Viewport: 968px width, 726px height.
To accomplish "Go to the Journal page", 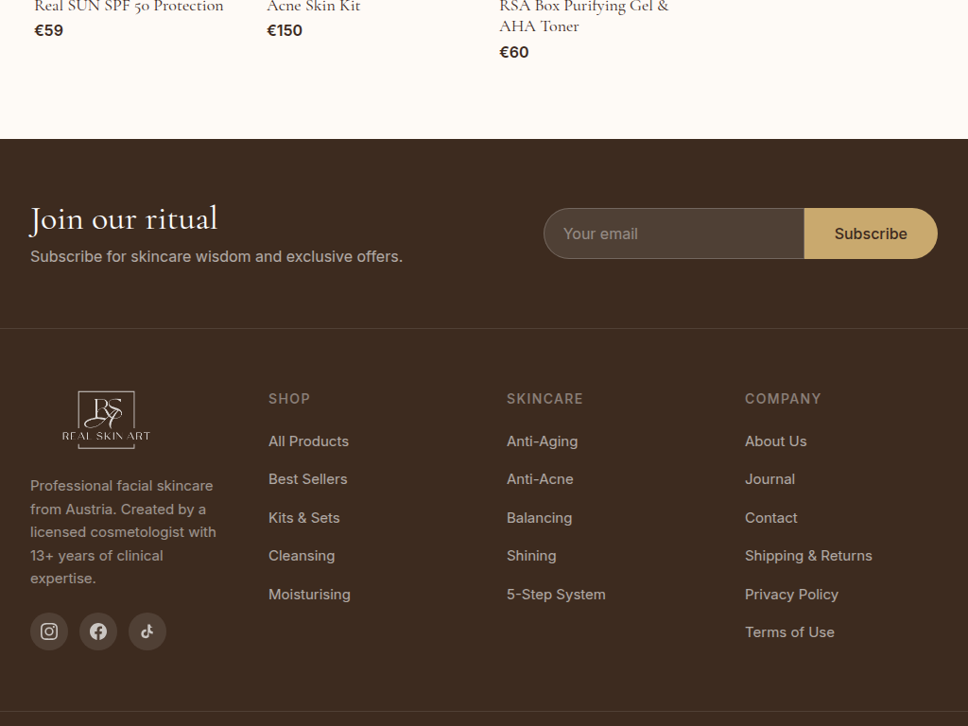I will tap(769, 479).
